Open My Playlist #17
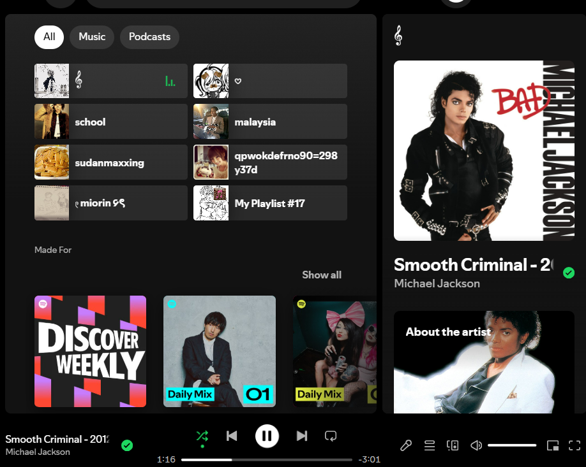The height and width of the screenshot is (467, 586). pyautogui.click(x=270, y=203)
